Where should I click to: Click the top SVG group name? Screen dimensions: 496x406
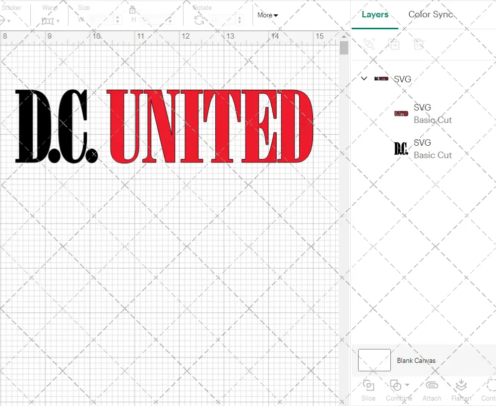coord(402,79)
